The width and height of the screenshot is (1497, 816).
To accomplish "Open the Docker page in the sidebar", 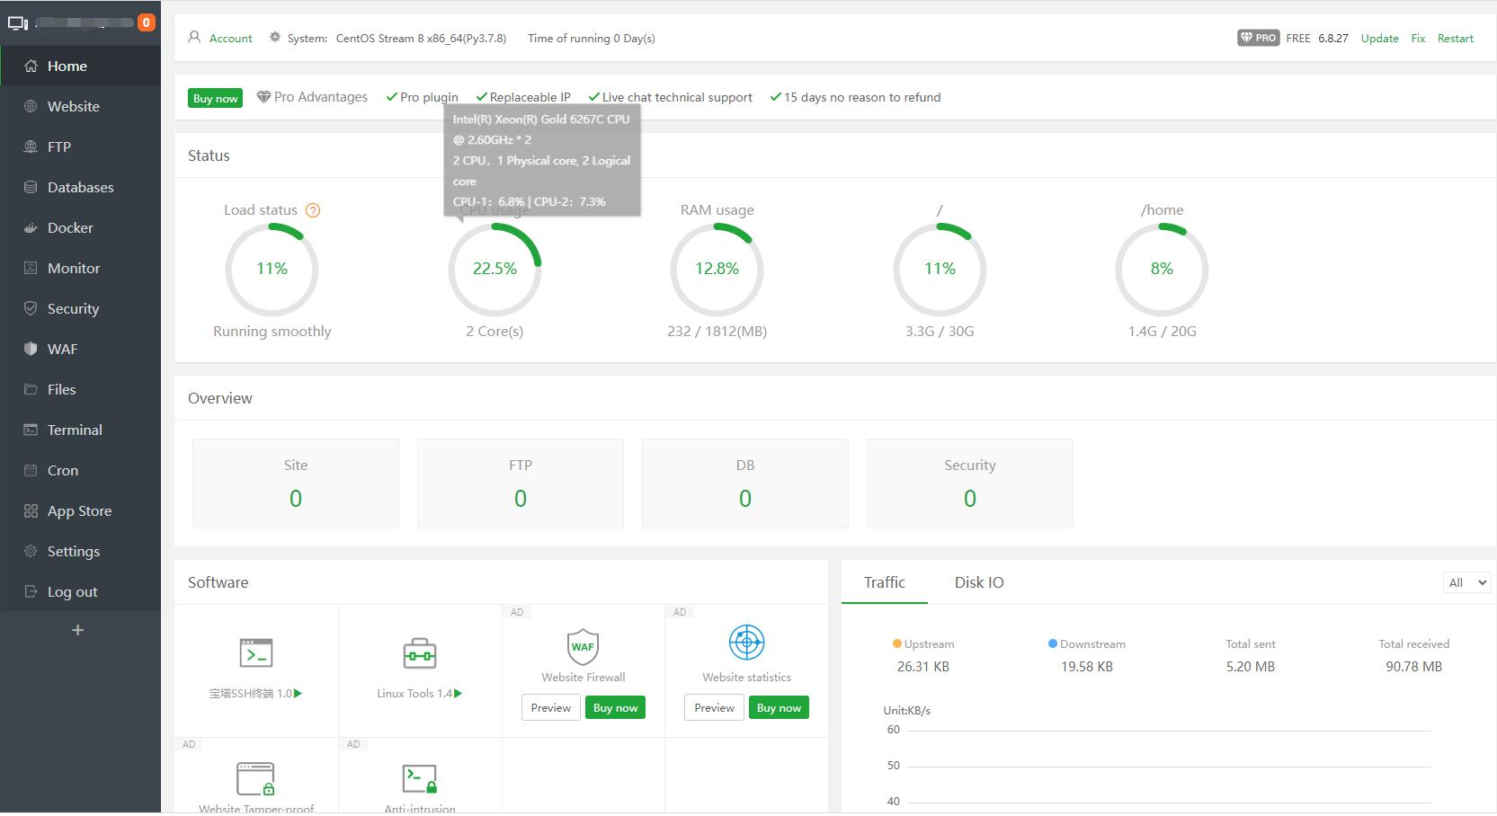I will pyautogui.click(x=80, y=227).
